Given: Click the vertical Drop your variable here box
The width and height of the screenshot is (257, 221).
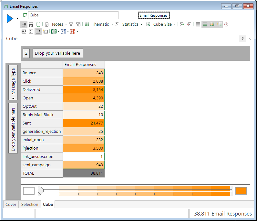Looking at the screenshot, I should (13, 128).
